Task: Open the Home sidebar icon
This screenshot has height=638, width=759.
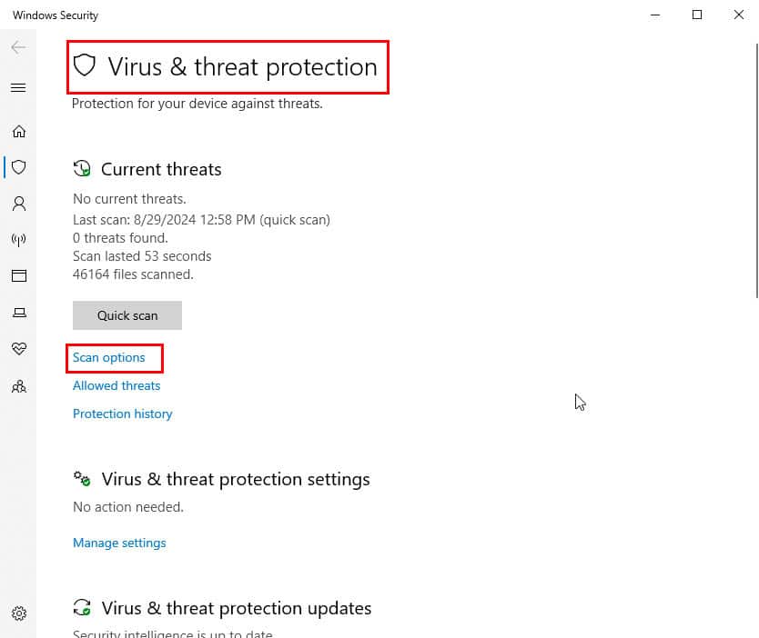Action: click(x=19, y=132)
